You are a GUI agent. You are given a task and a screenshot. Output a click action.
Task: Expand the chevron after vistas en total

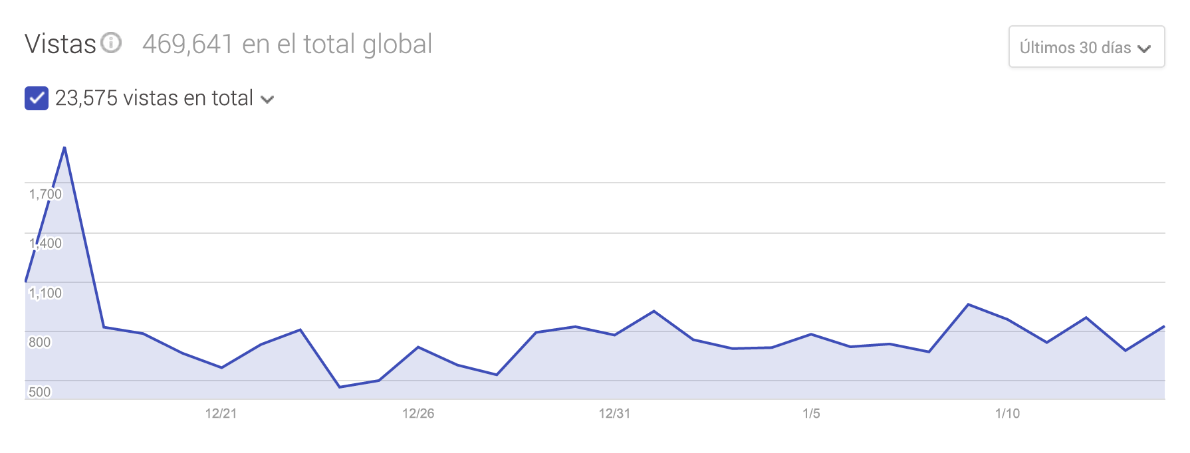click(x=267, y=100)
